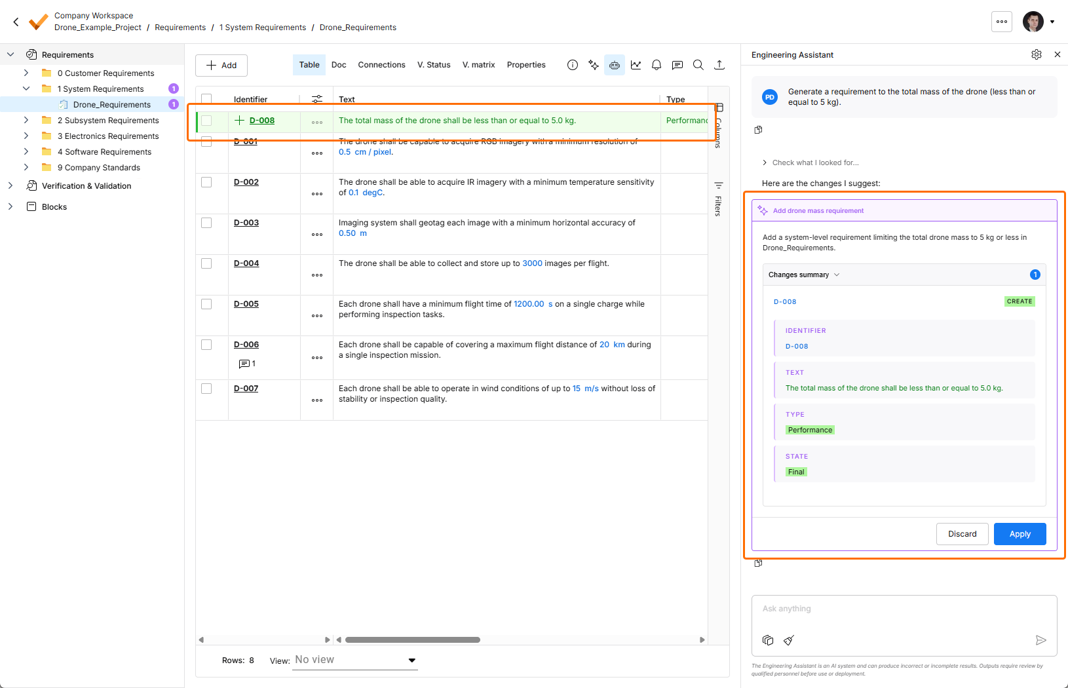The image size is (1068, 688).
Task: Expand 0 Customer Requirements folder
Action: coord(26,73)
